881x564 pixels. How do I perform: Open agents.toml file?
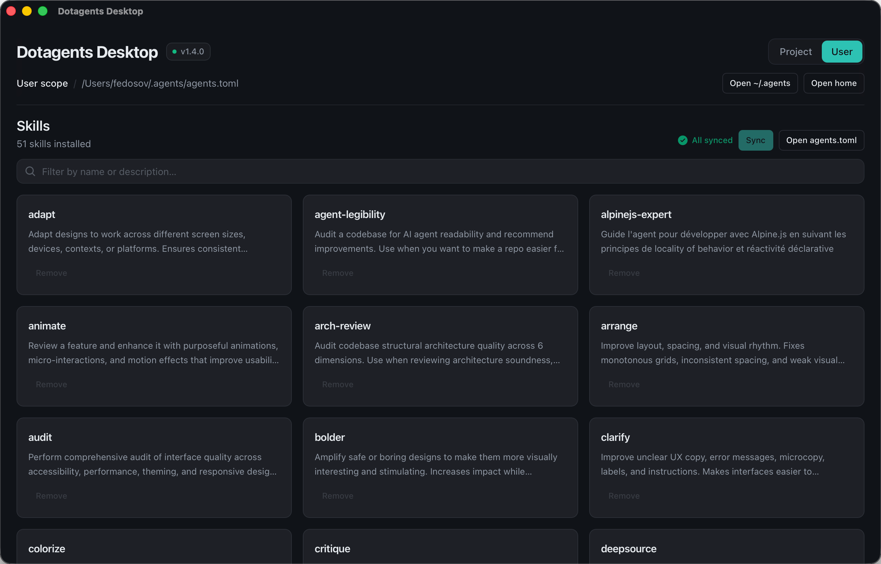point(821,140)
